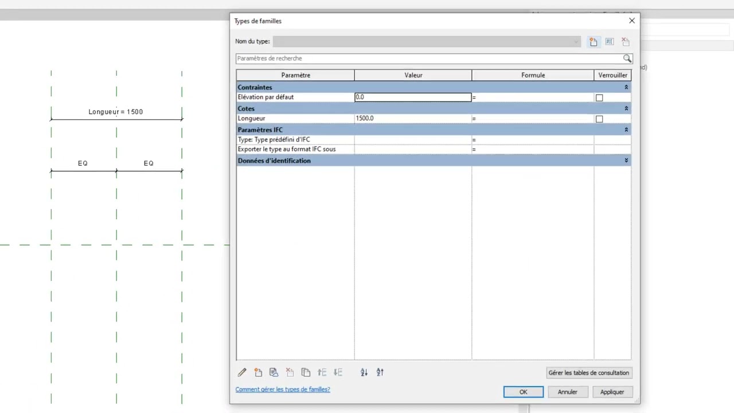Click the Appliquer button
This screenshot has width=734, height=413.
tap(612, 392)
